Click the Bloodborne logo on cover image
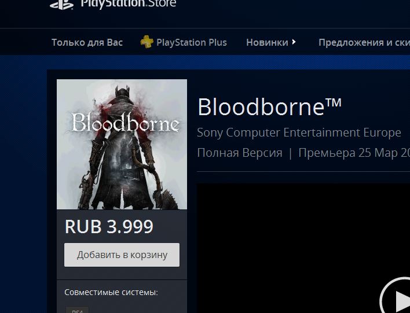Screen dimensions: 410x313 pyautogui.click(x=126, y=122)
